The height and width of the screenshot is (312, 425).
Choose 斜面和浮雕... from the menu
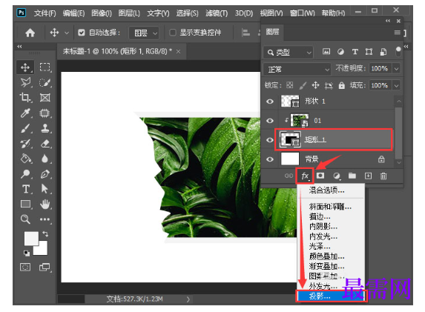coord(331,207)
